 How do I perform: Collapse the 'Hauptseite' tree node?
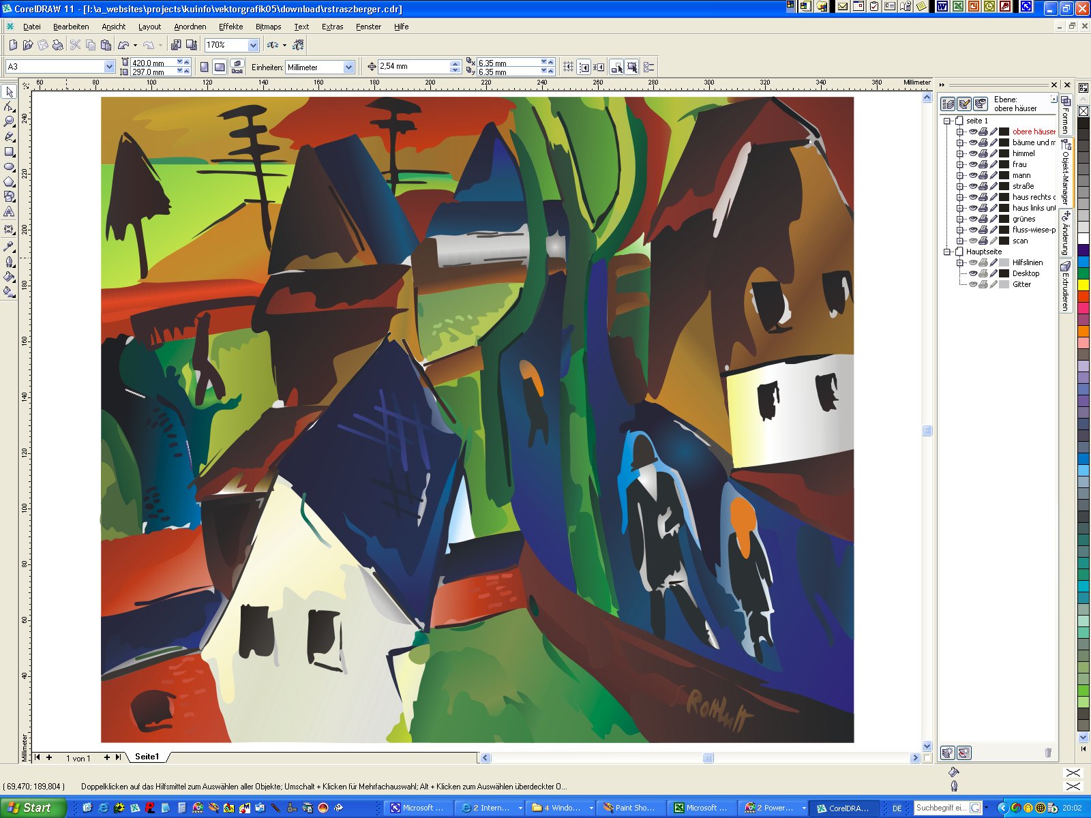click(x=947, y=252)
